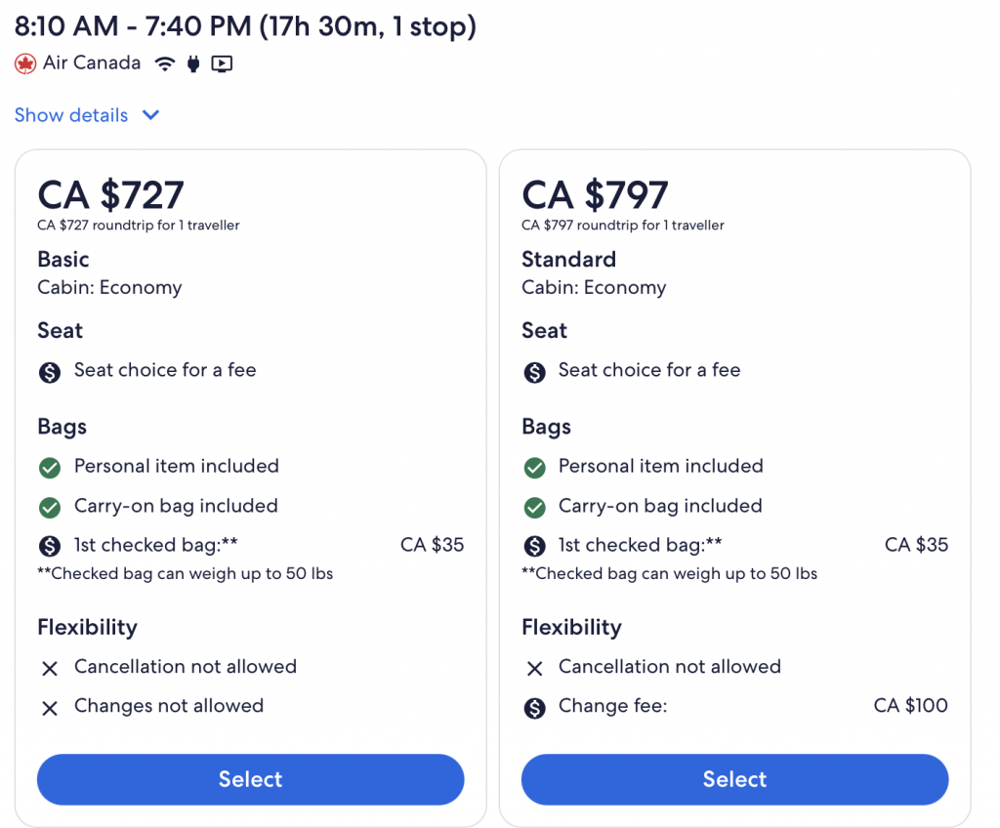
Task: Click green check for Standard carry-on bag
Action: coord(534,508)
